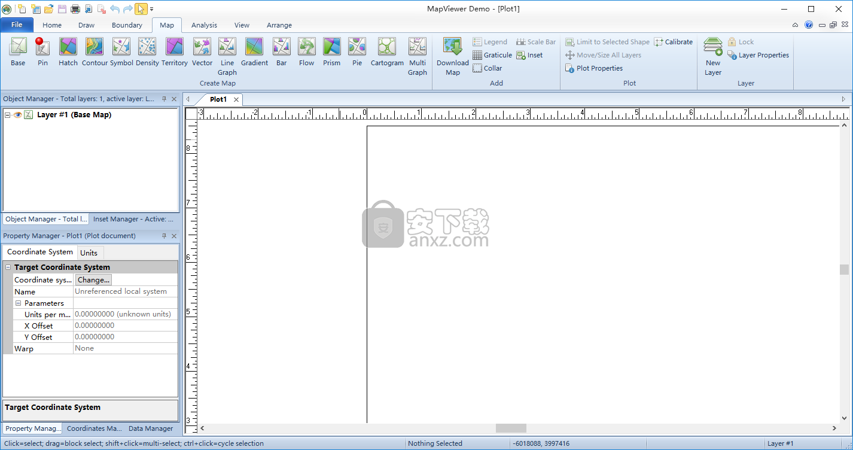This screenshot has height=450, width=853.
Task: Switch to the Arrange ribbon tab
Action: point(279,25)
